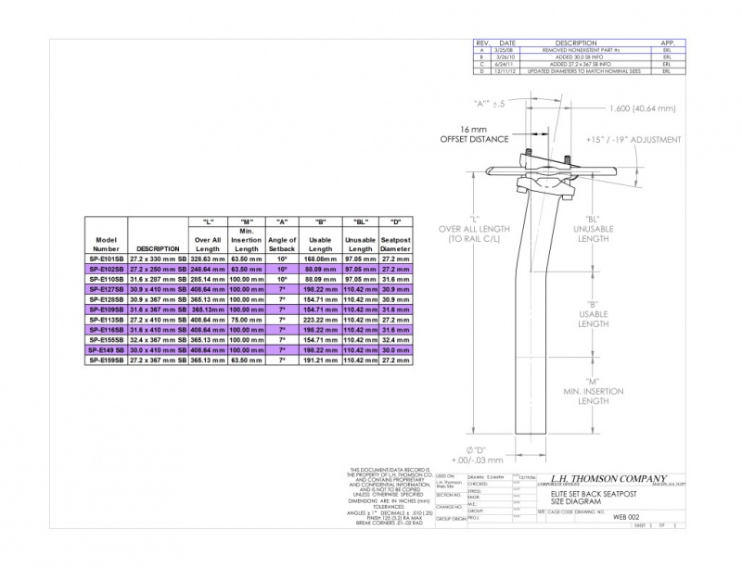The width and height of the screenshot is (742, 568).
Task: Select usable length value 223.22 mm
Action: [320, 321]
